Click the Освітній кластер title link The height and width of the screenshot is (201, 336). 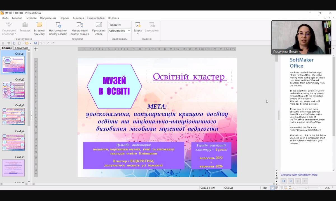click(x=189, y=76)
